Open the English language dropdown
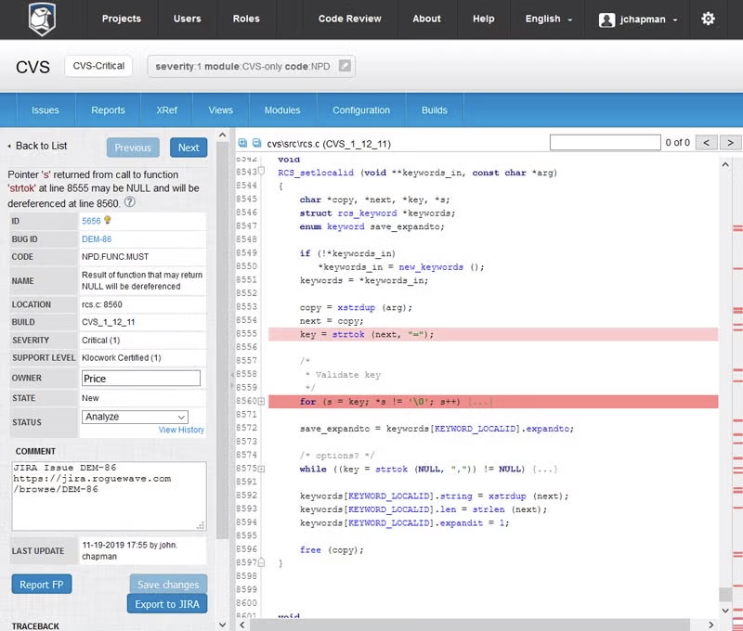The width and height of the screenshot is (743, 631). coord(547,19)
